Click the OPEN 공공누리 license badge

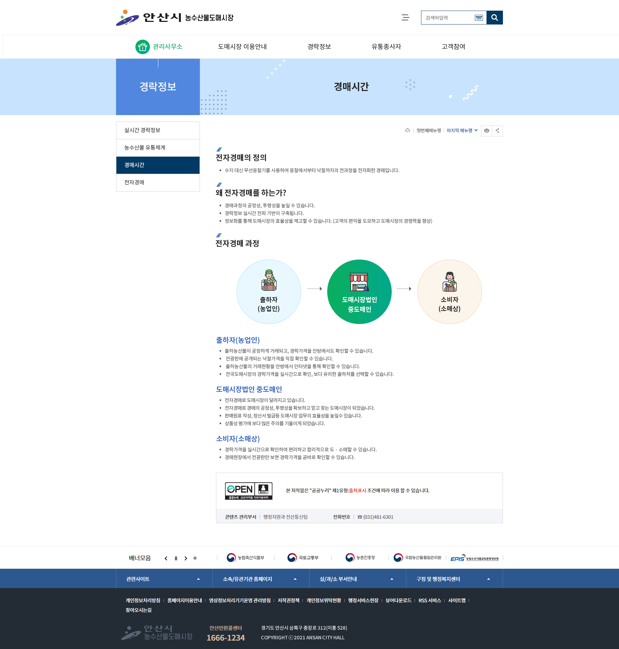point(249,491)
